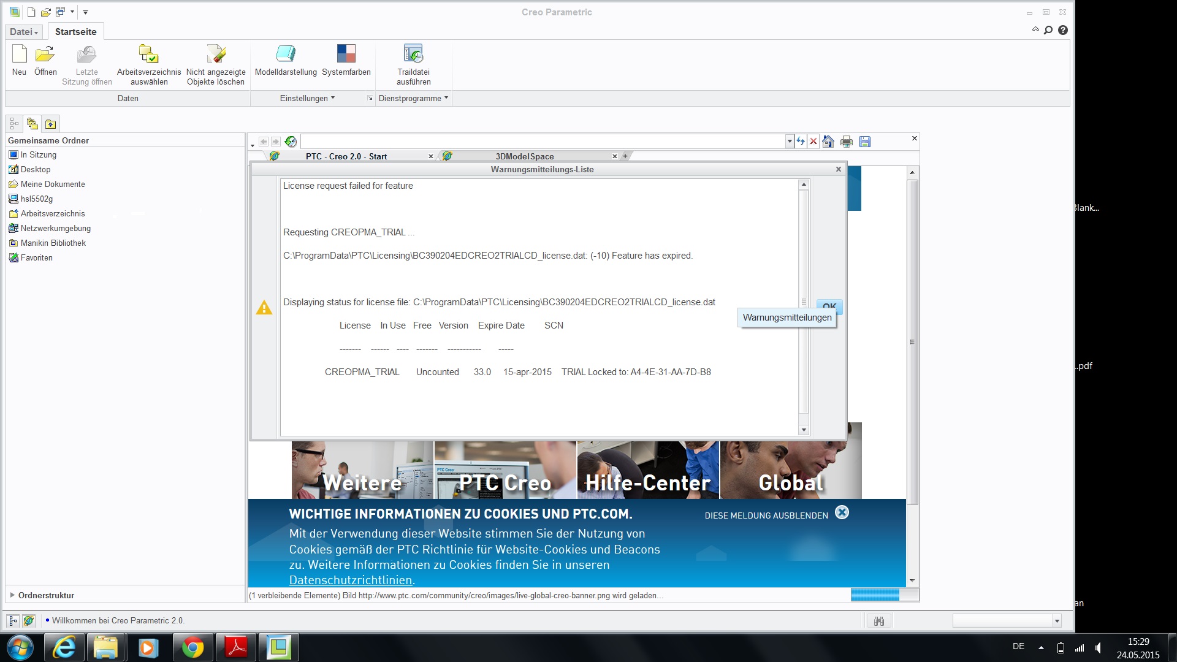Click the browser forward arrow
The height and width of the screenshot is (662, 1177).
[276, 142]
